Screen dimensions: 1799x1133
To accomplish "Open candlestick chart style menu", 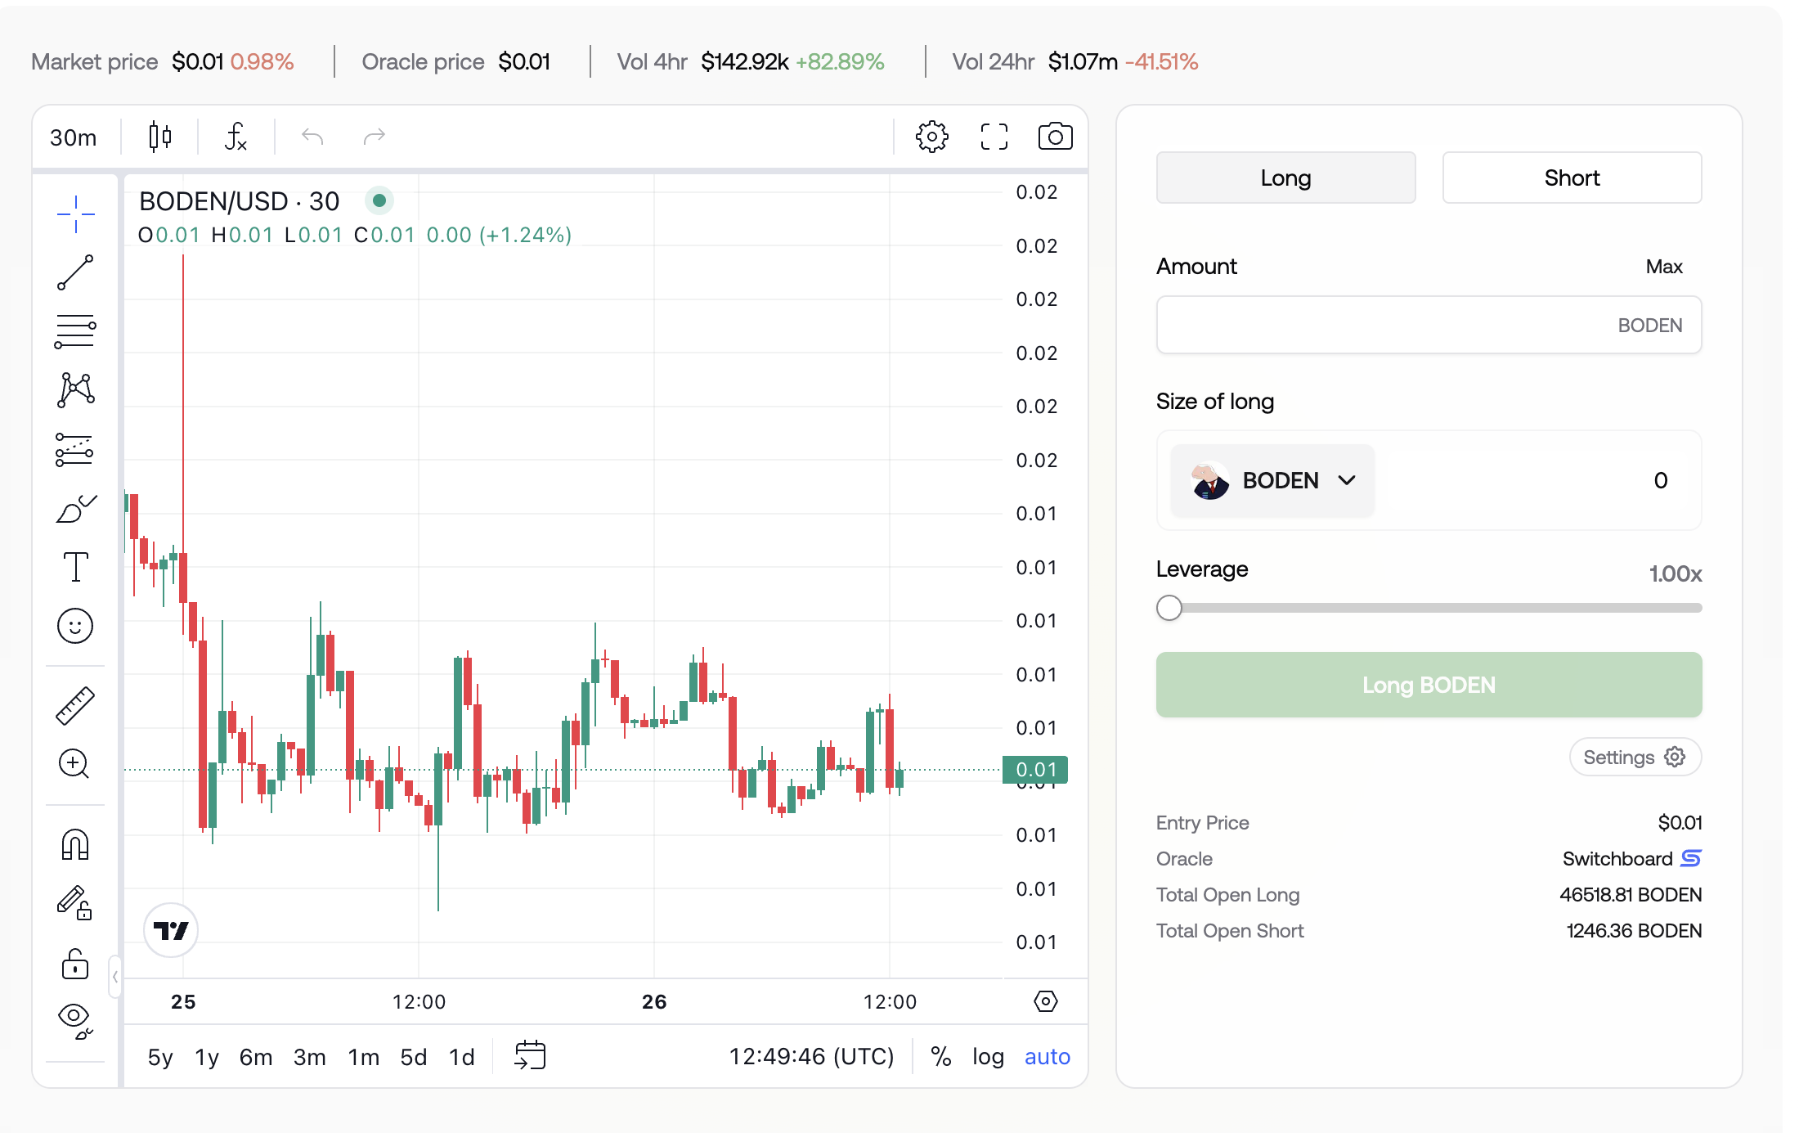I will 160,137.
